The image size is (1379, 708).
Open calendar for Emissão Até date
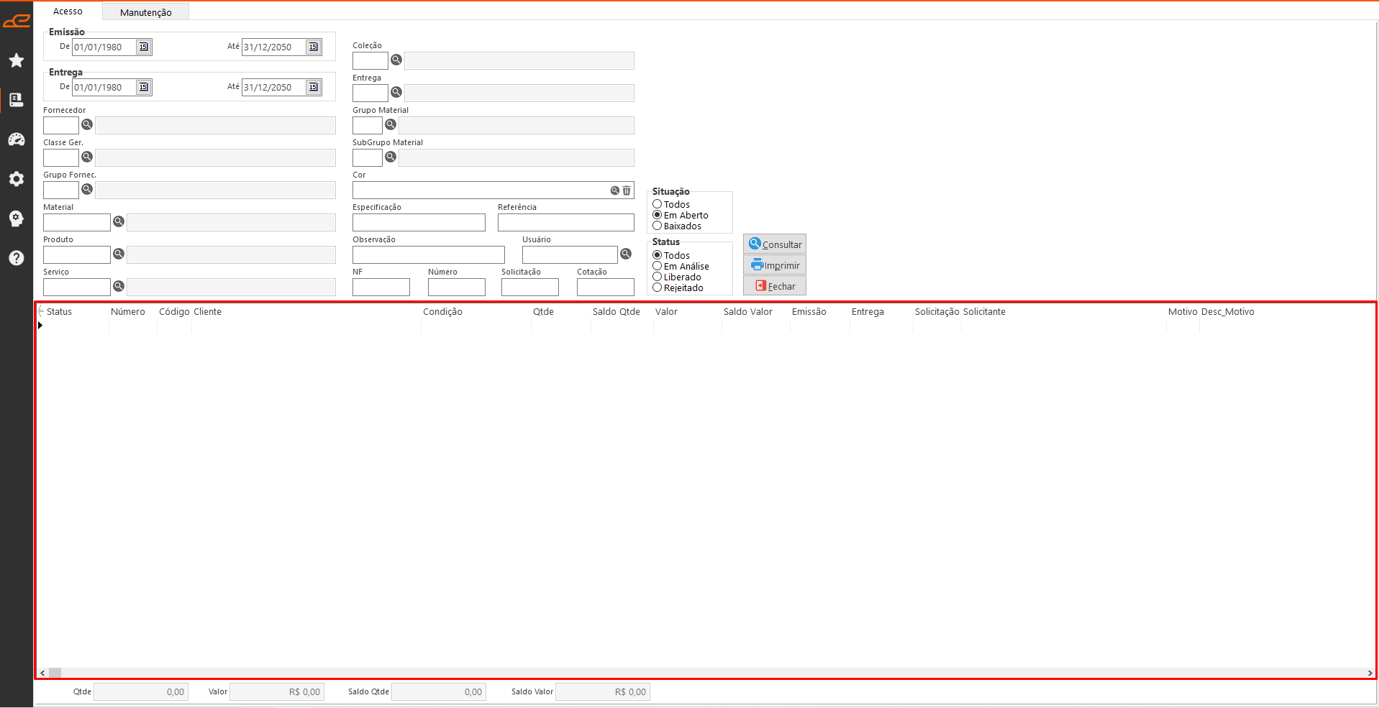314,47
